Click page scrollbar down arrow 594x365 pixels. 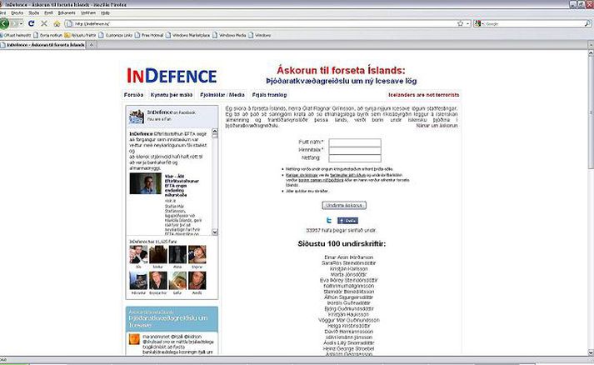[591, 352]
